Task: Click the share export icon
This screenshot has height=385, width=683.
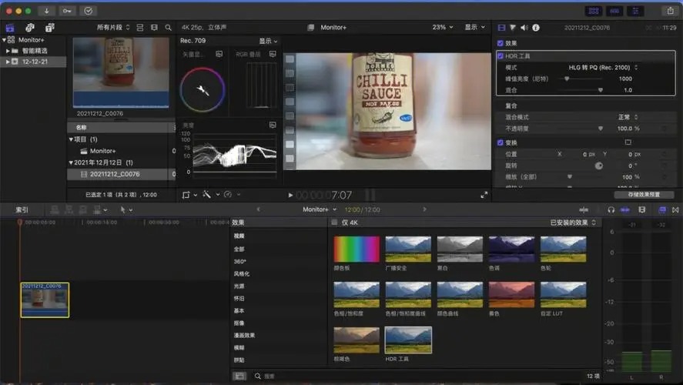Action: point(671,11)
